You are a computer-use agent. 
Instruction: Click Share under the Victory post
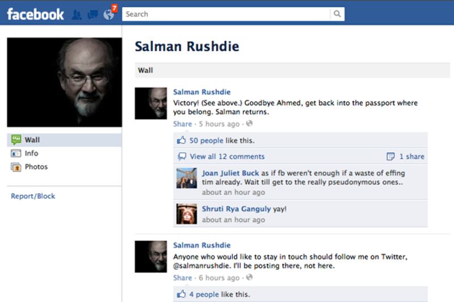[x=182, y=124]
